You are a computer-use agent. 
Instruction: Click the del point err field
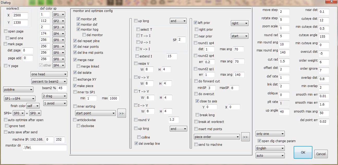point(324,122)
